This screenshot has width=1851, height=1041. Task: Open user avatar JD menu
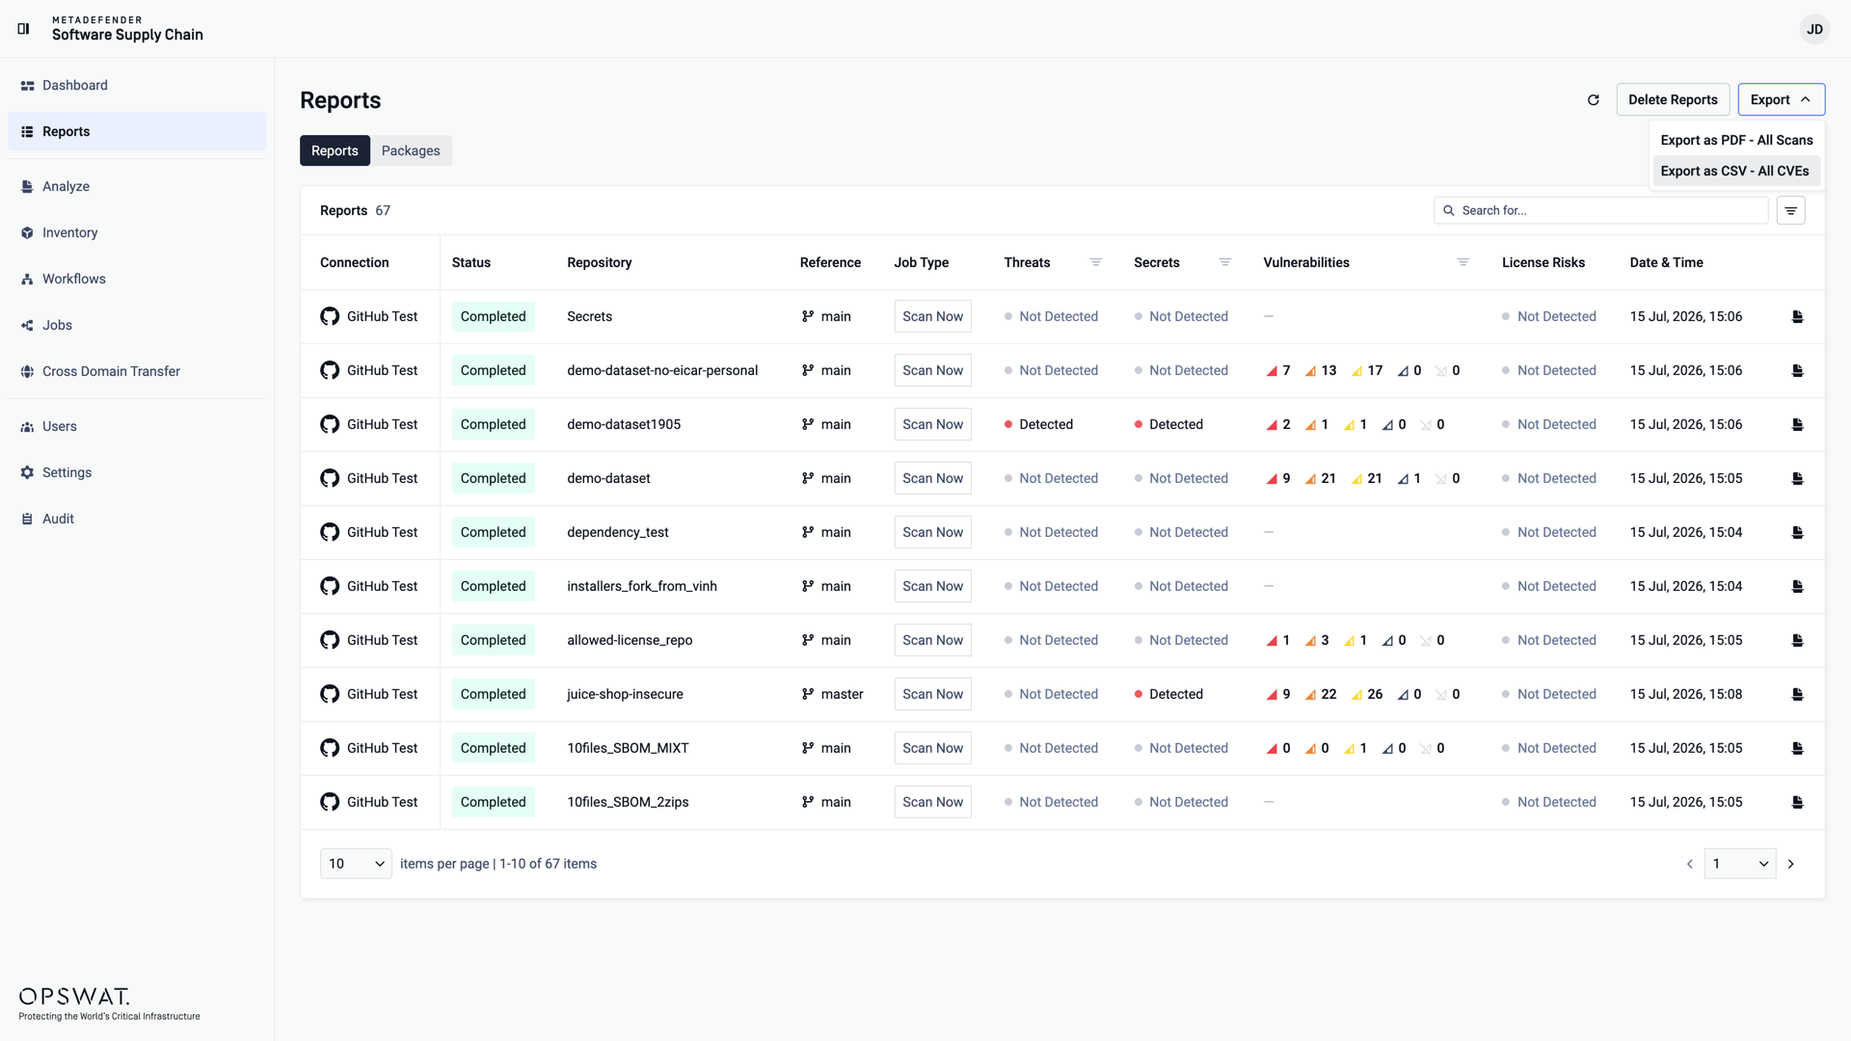[1814, 29]
